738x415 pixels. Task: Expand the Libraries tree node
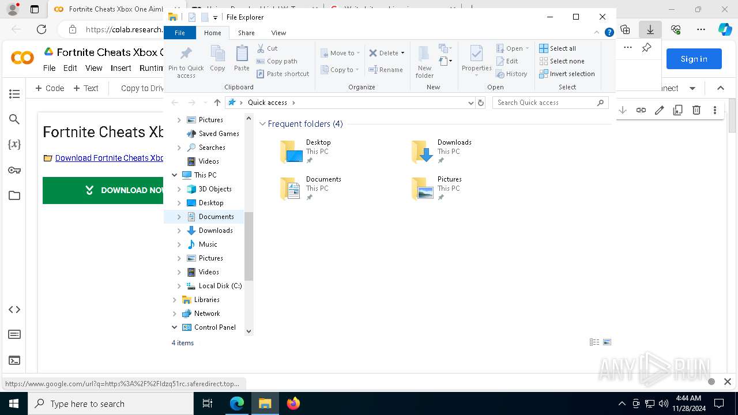[175, 300]
